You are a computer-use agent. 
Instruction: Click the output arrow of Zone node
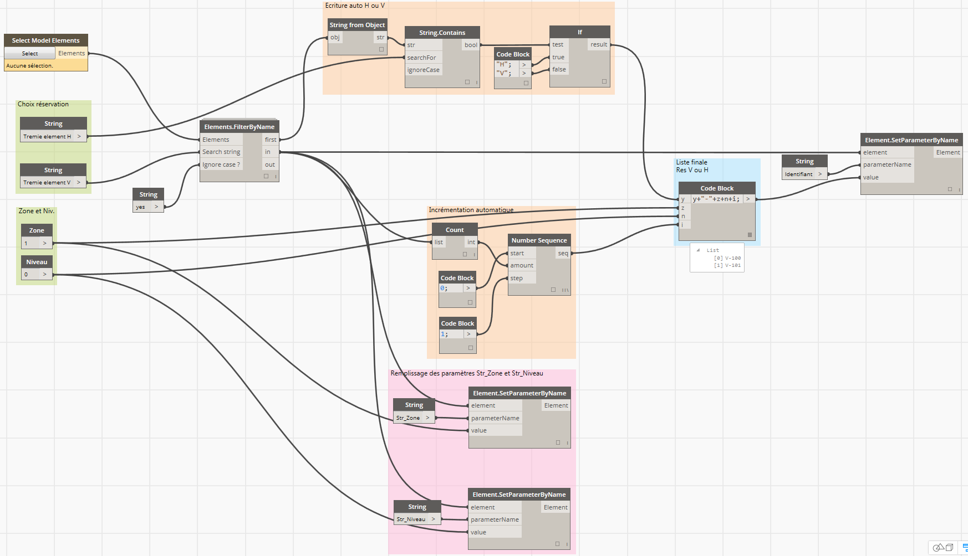(x=45, y=243)
